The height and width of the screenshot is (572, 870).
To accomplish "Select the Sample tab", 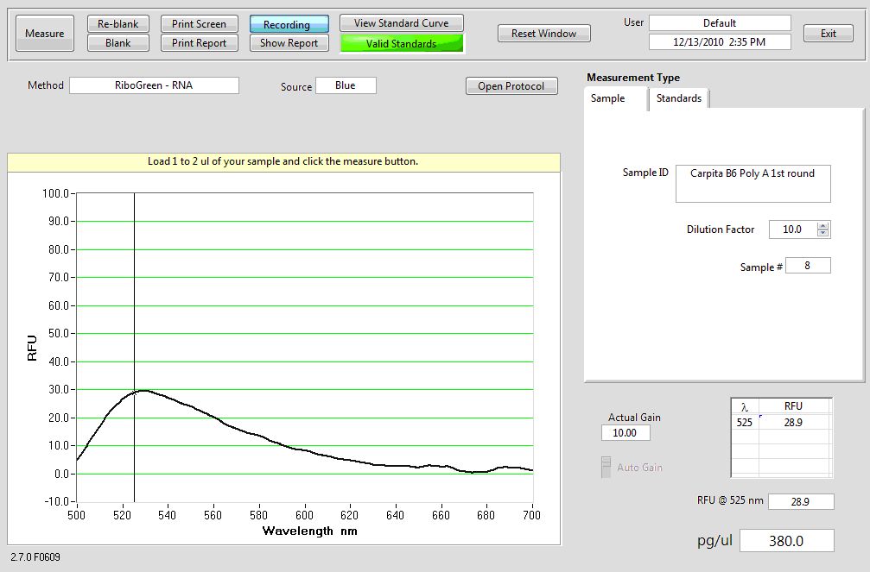I will 608,98.
